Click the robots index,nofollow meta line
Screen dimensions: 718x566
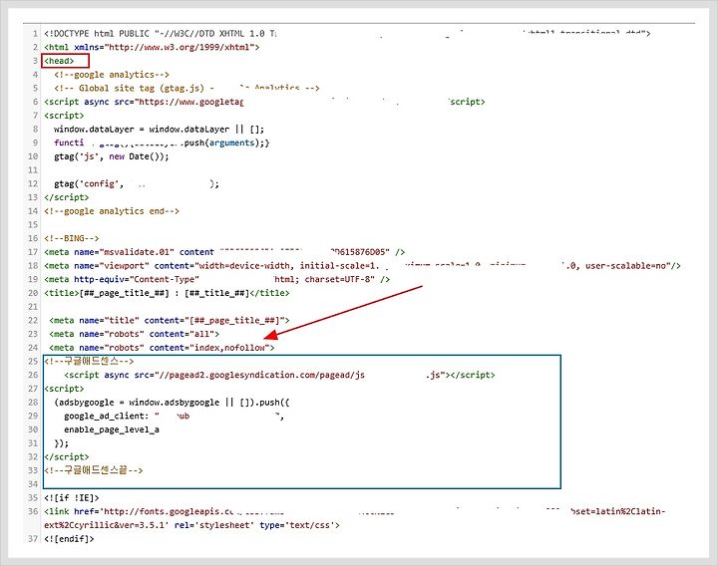point(162,348)
